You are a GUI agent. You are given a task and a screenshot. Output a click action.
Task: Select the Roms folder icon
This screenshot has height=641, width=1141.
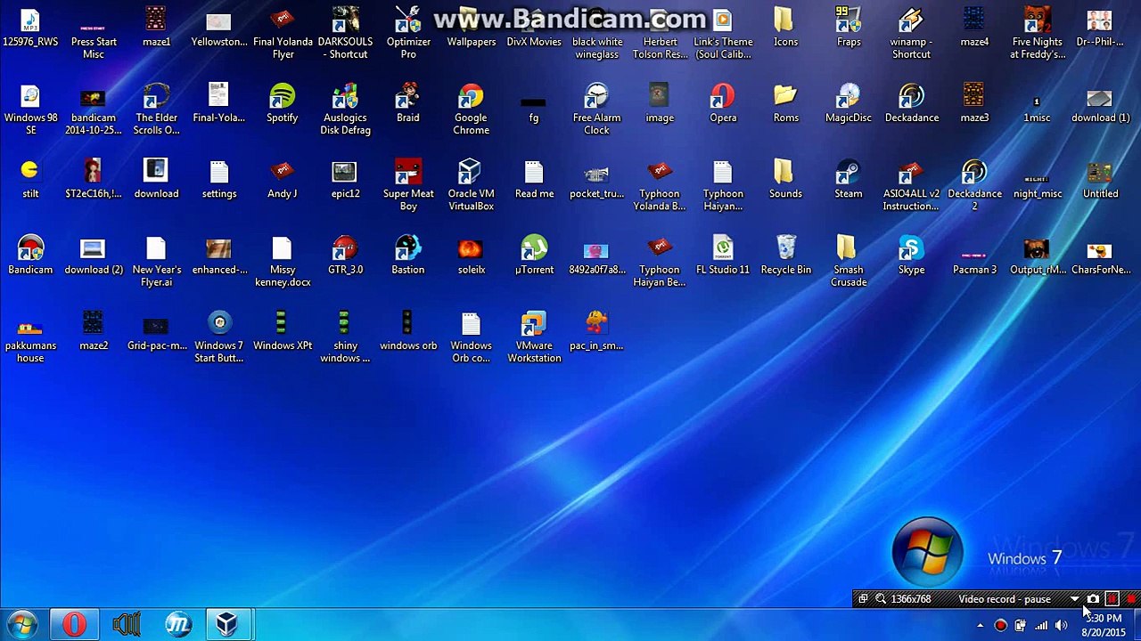785,102
